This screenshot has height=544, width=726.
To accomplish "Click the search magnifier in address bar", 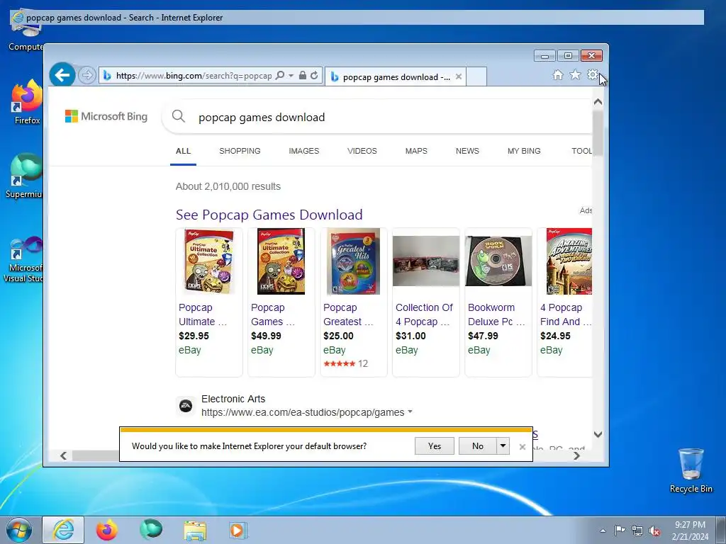I will (x=279, y=75).
